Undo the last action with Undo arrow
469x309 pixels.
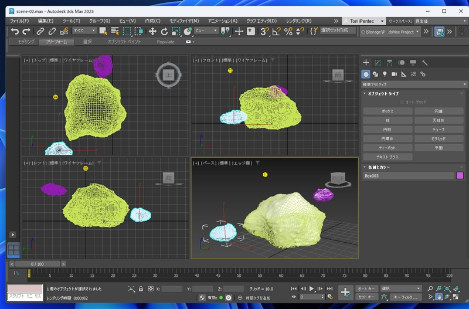click(x=15, y=31)
